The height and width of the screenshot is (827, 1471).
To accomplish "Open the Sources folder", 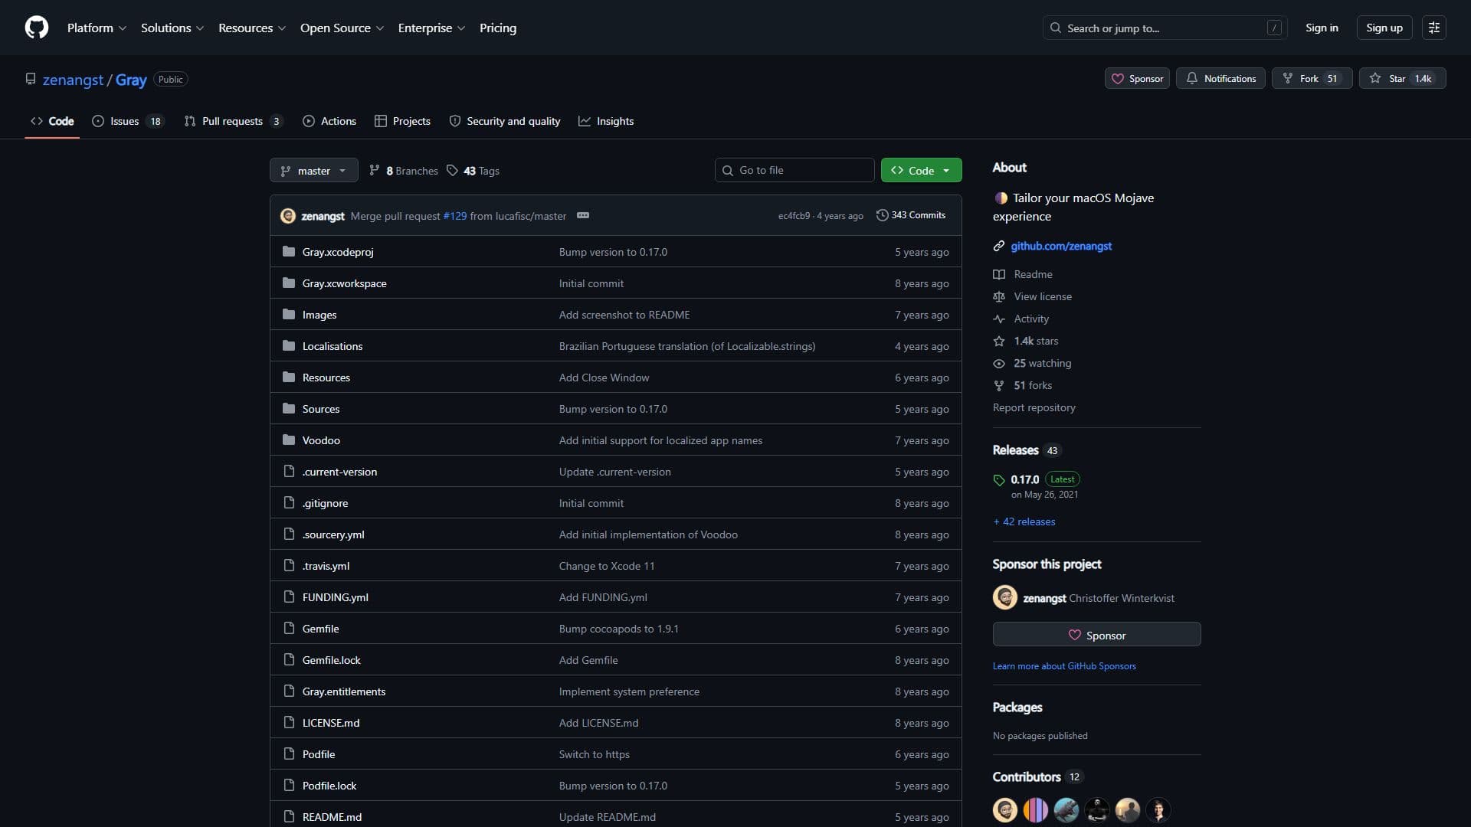I will [x=320, y=409].
